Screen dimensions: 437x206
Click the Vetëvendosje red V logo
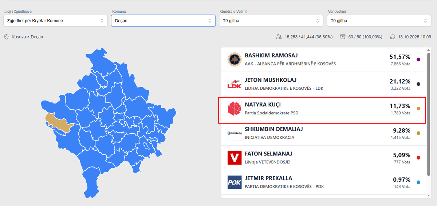coord(235,158)
